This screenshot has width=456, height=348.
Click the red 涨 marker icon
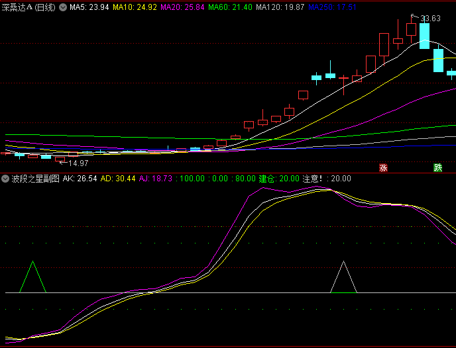(x=383, y=168)
